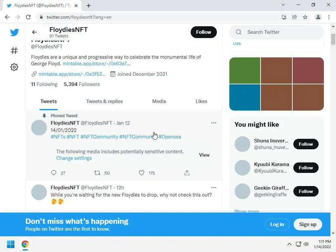
Task: Switch to the Media tab
Action: (159, 101)
